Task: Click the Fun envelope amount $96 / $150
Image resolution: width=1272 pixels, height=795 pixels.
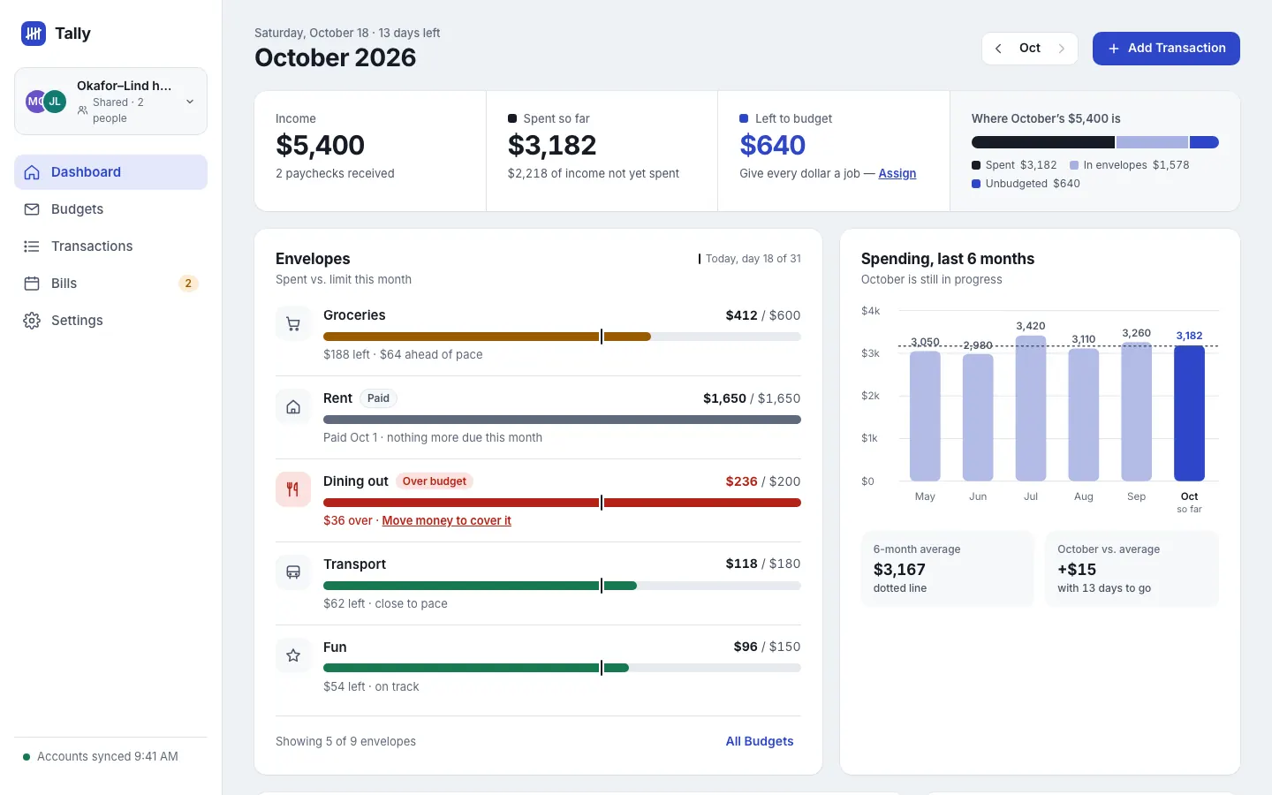Action: coord(767,647)
